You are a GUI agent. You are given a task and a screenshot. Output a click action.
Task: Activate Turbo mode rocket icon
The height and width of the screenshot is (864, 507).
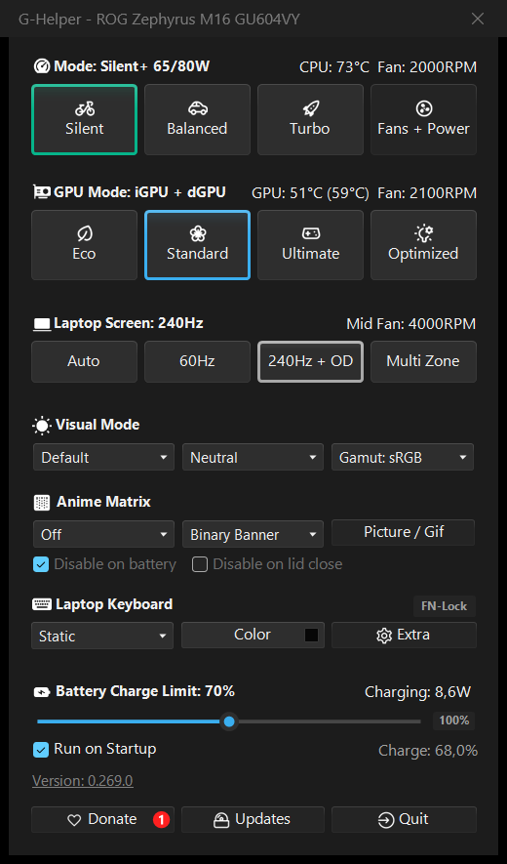coord(310,119)
